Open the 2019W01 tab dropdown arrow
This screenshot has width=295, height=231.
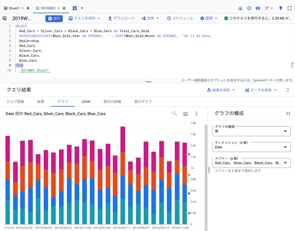59,8
